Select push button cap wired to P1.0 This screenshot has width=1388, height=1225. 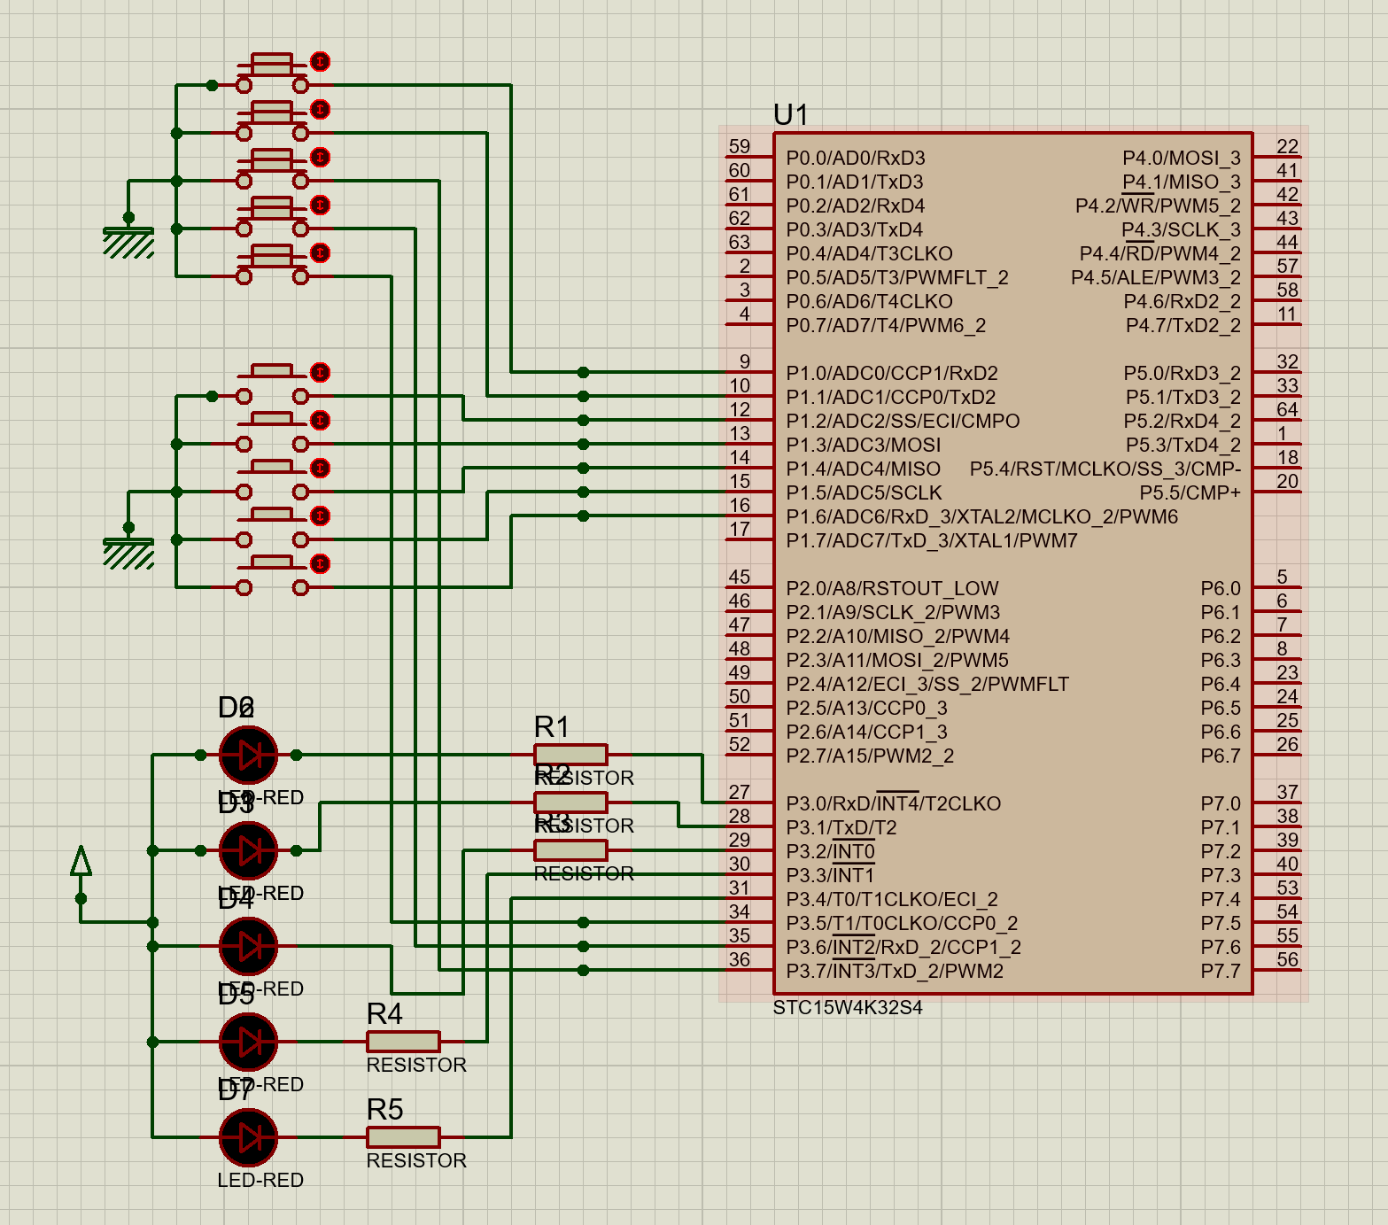[272, 64]
